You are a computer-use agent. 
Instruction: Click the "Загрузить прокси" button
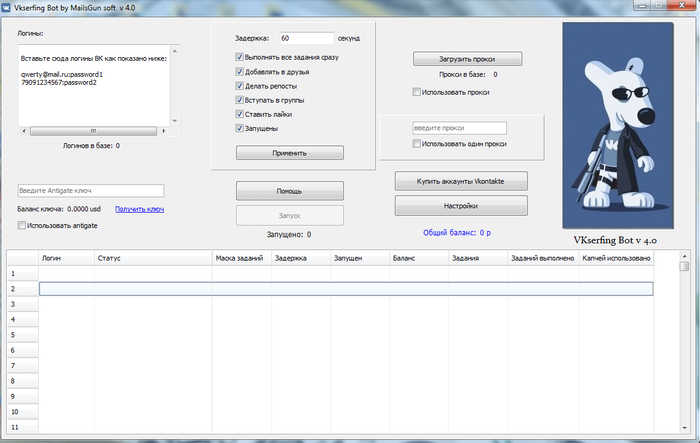pyautogui.click(x=467, y=58)
